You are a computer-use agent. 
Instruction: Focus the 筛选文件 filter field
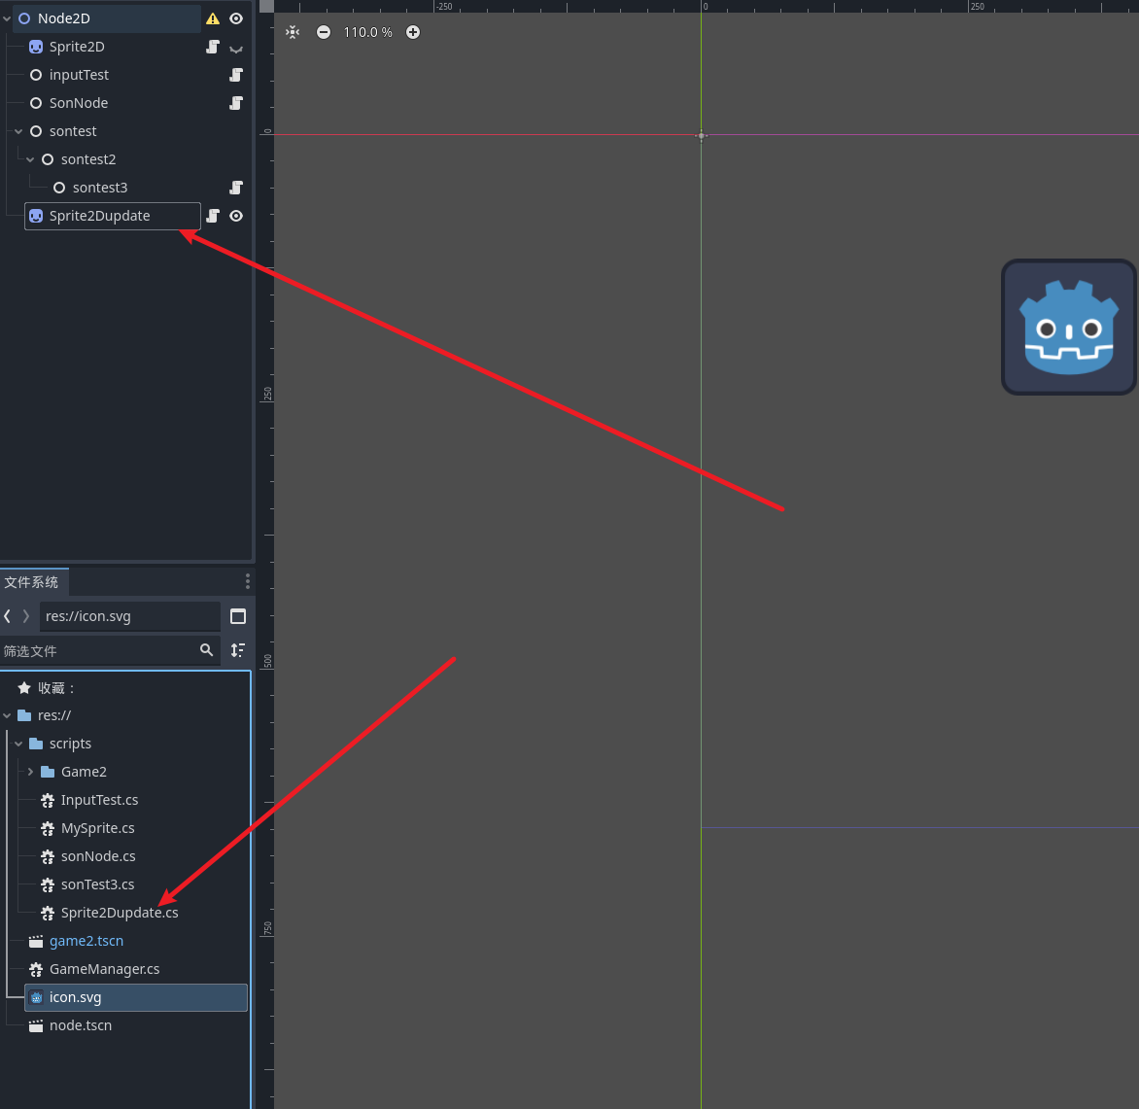coord(98,651)
